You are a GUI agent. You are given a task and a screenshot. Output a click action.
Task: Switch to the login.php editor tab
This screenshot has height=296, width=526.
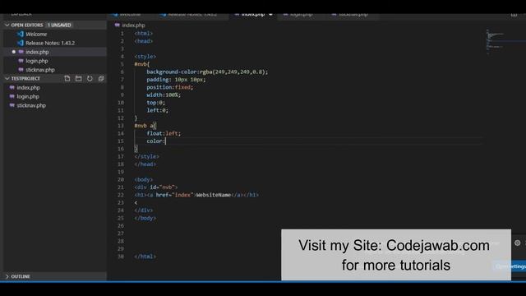pyautogui.click(x=301, y=15)
